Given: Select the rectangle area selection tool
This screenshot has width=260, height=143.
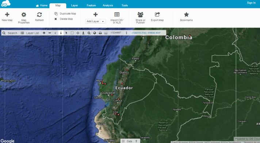Looking at the screenshot, I should [x=72, y=33].
